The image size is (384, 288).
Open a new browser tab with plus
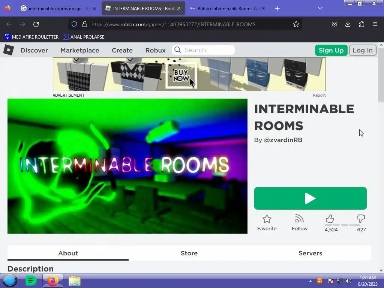[277, 9]
